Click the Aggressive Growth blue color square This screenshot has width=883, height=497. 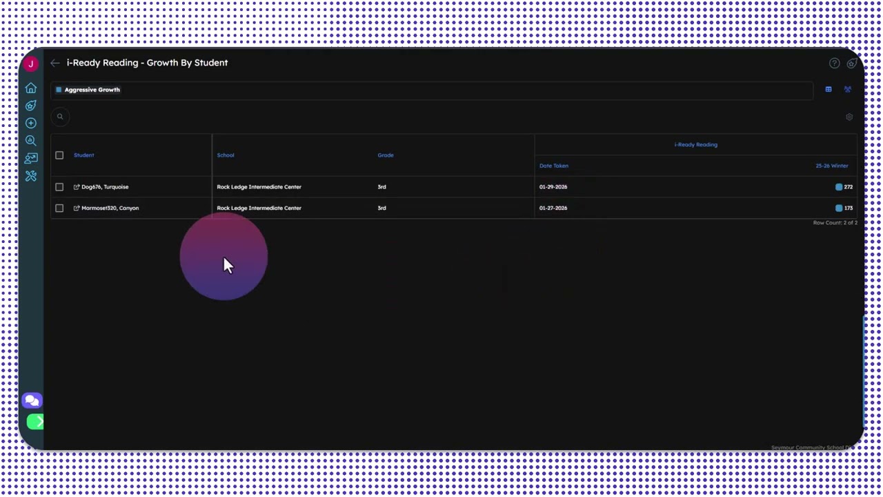click(59, 90)
